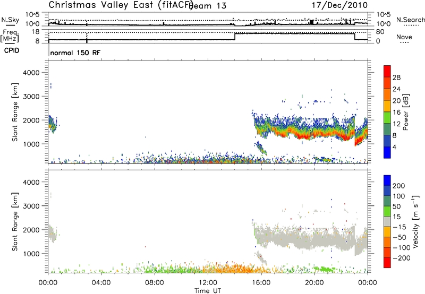Click the frequency step-up near 14:00 in Freq trace
The image size is (425, 294).
pyautogui.click(x=235, y=36)
